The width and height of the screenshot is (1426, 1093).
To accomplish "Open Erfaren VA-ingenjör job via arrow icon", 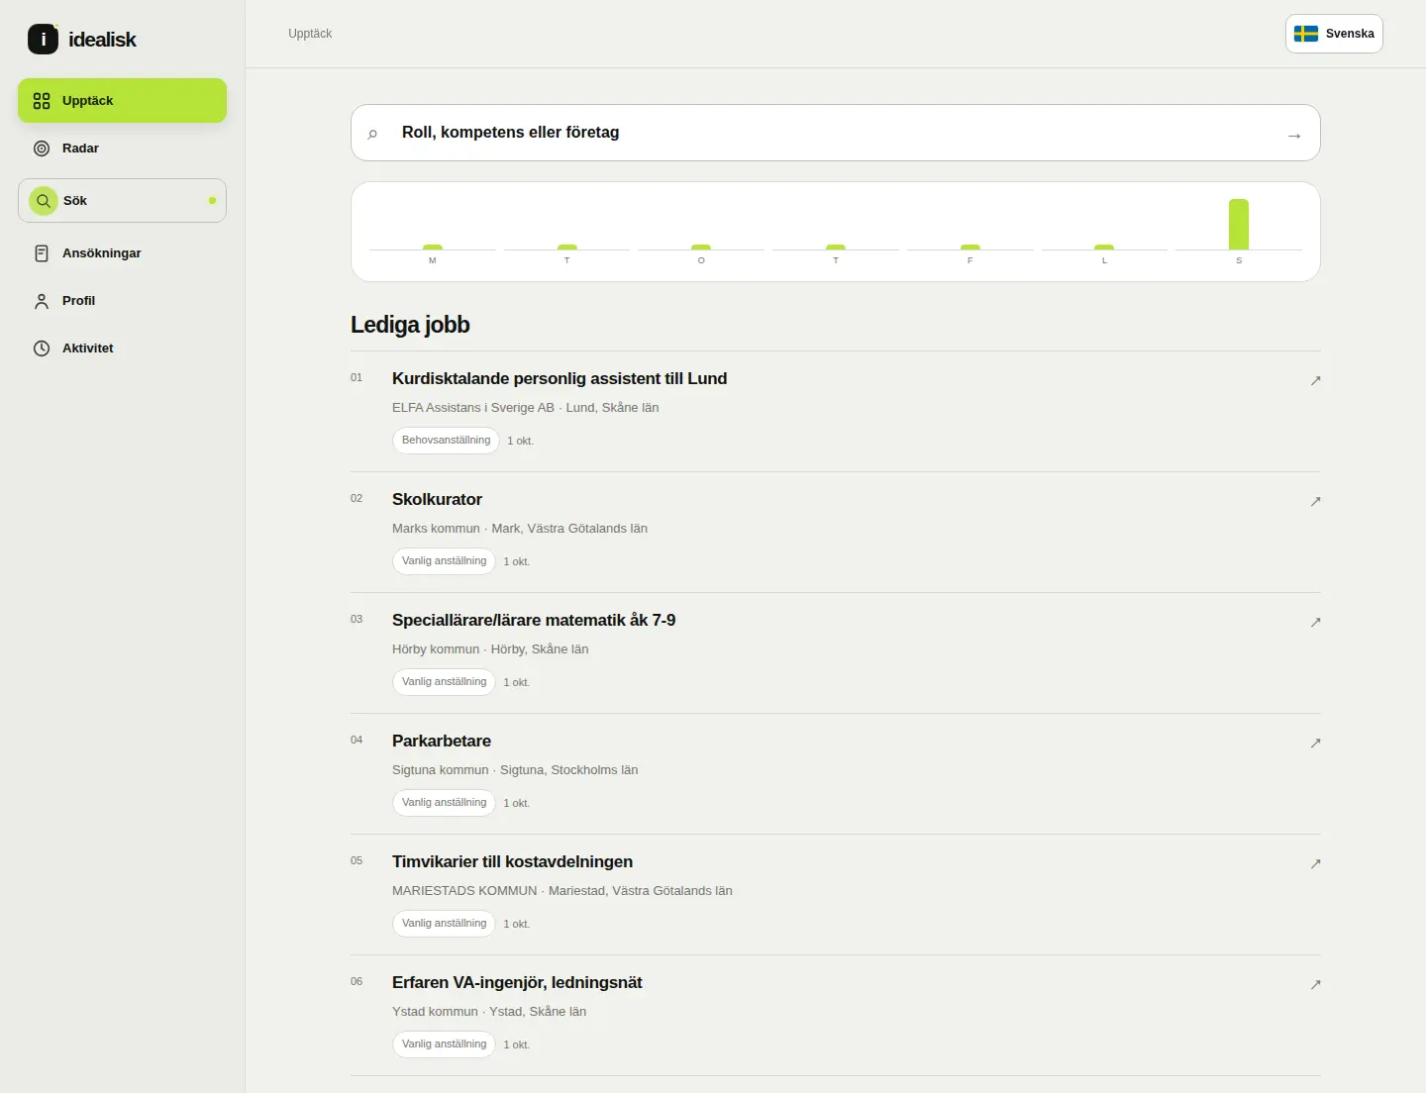I will [1315, 984].
